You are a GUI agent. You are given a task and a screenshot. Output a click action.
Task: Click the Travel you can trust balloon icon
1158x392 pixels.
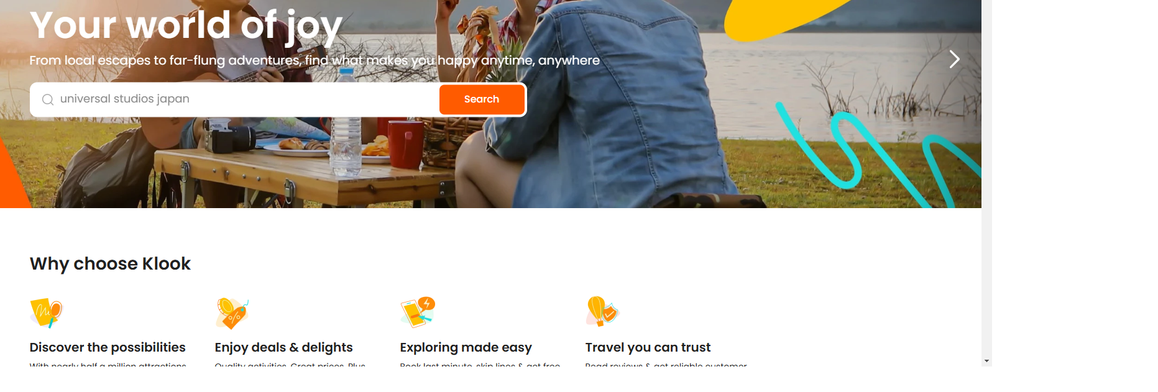[602, 311]
